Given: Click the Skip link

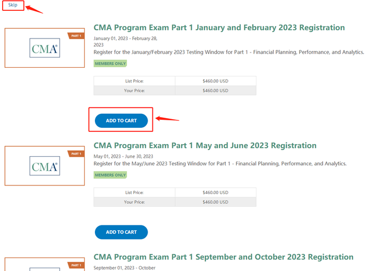Looking at the screenshot, I should 12,5.
